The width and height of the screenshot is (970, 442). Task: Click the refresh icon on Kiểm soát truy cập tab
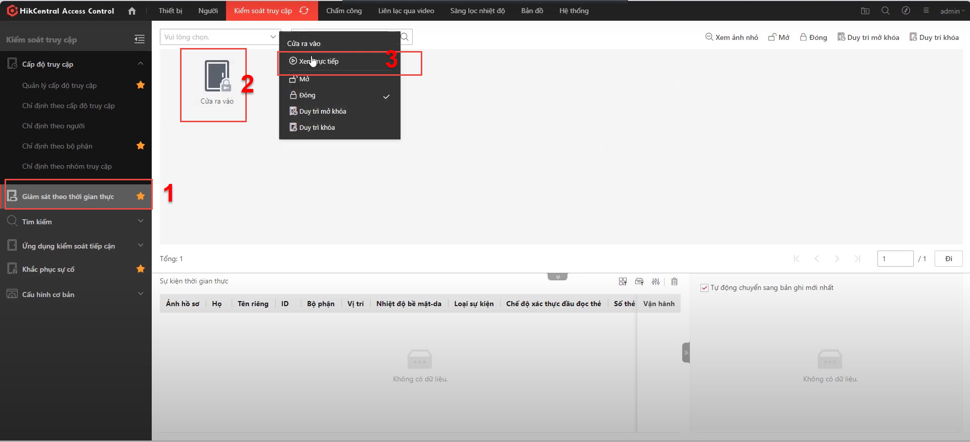(x=304, y=11)
